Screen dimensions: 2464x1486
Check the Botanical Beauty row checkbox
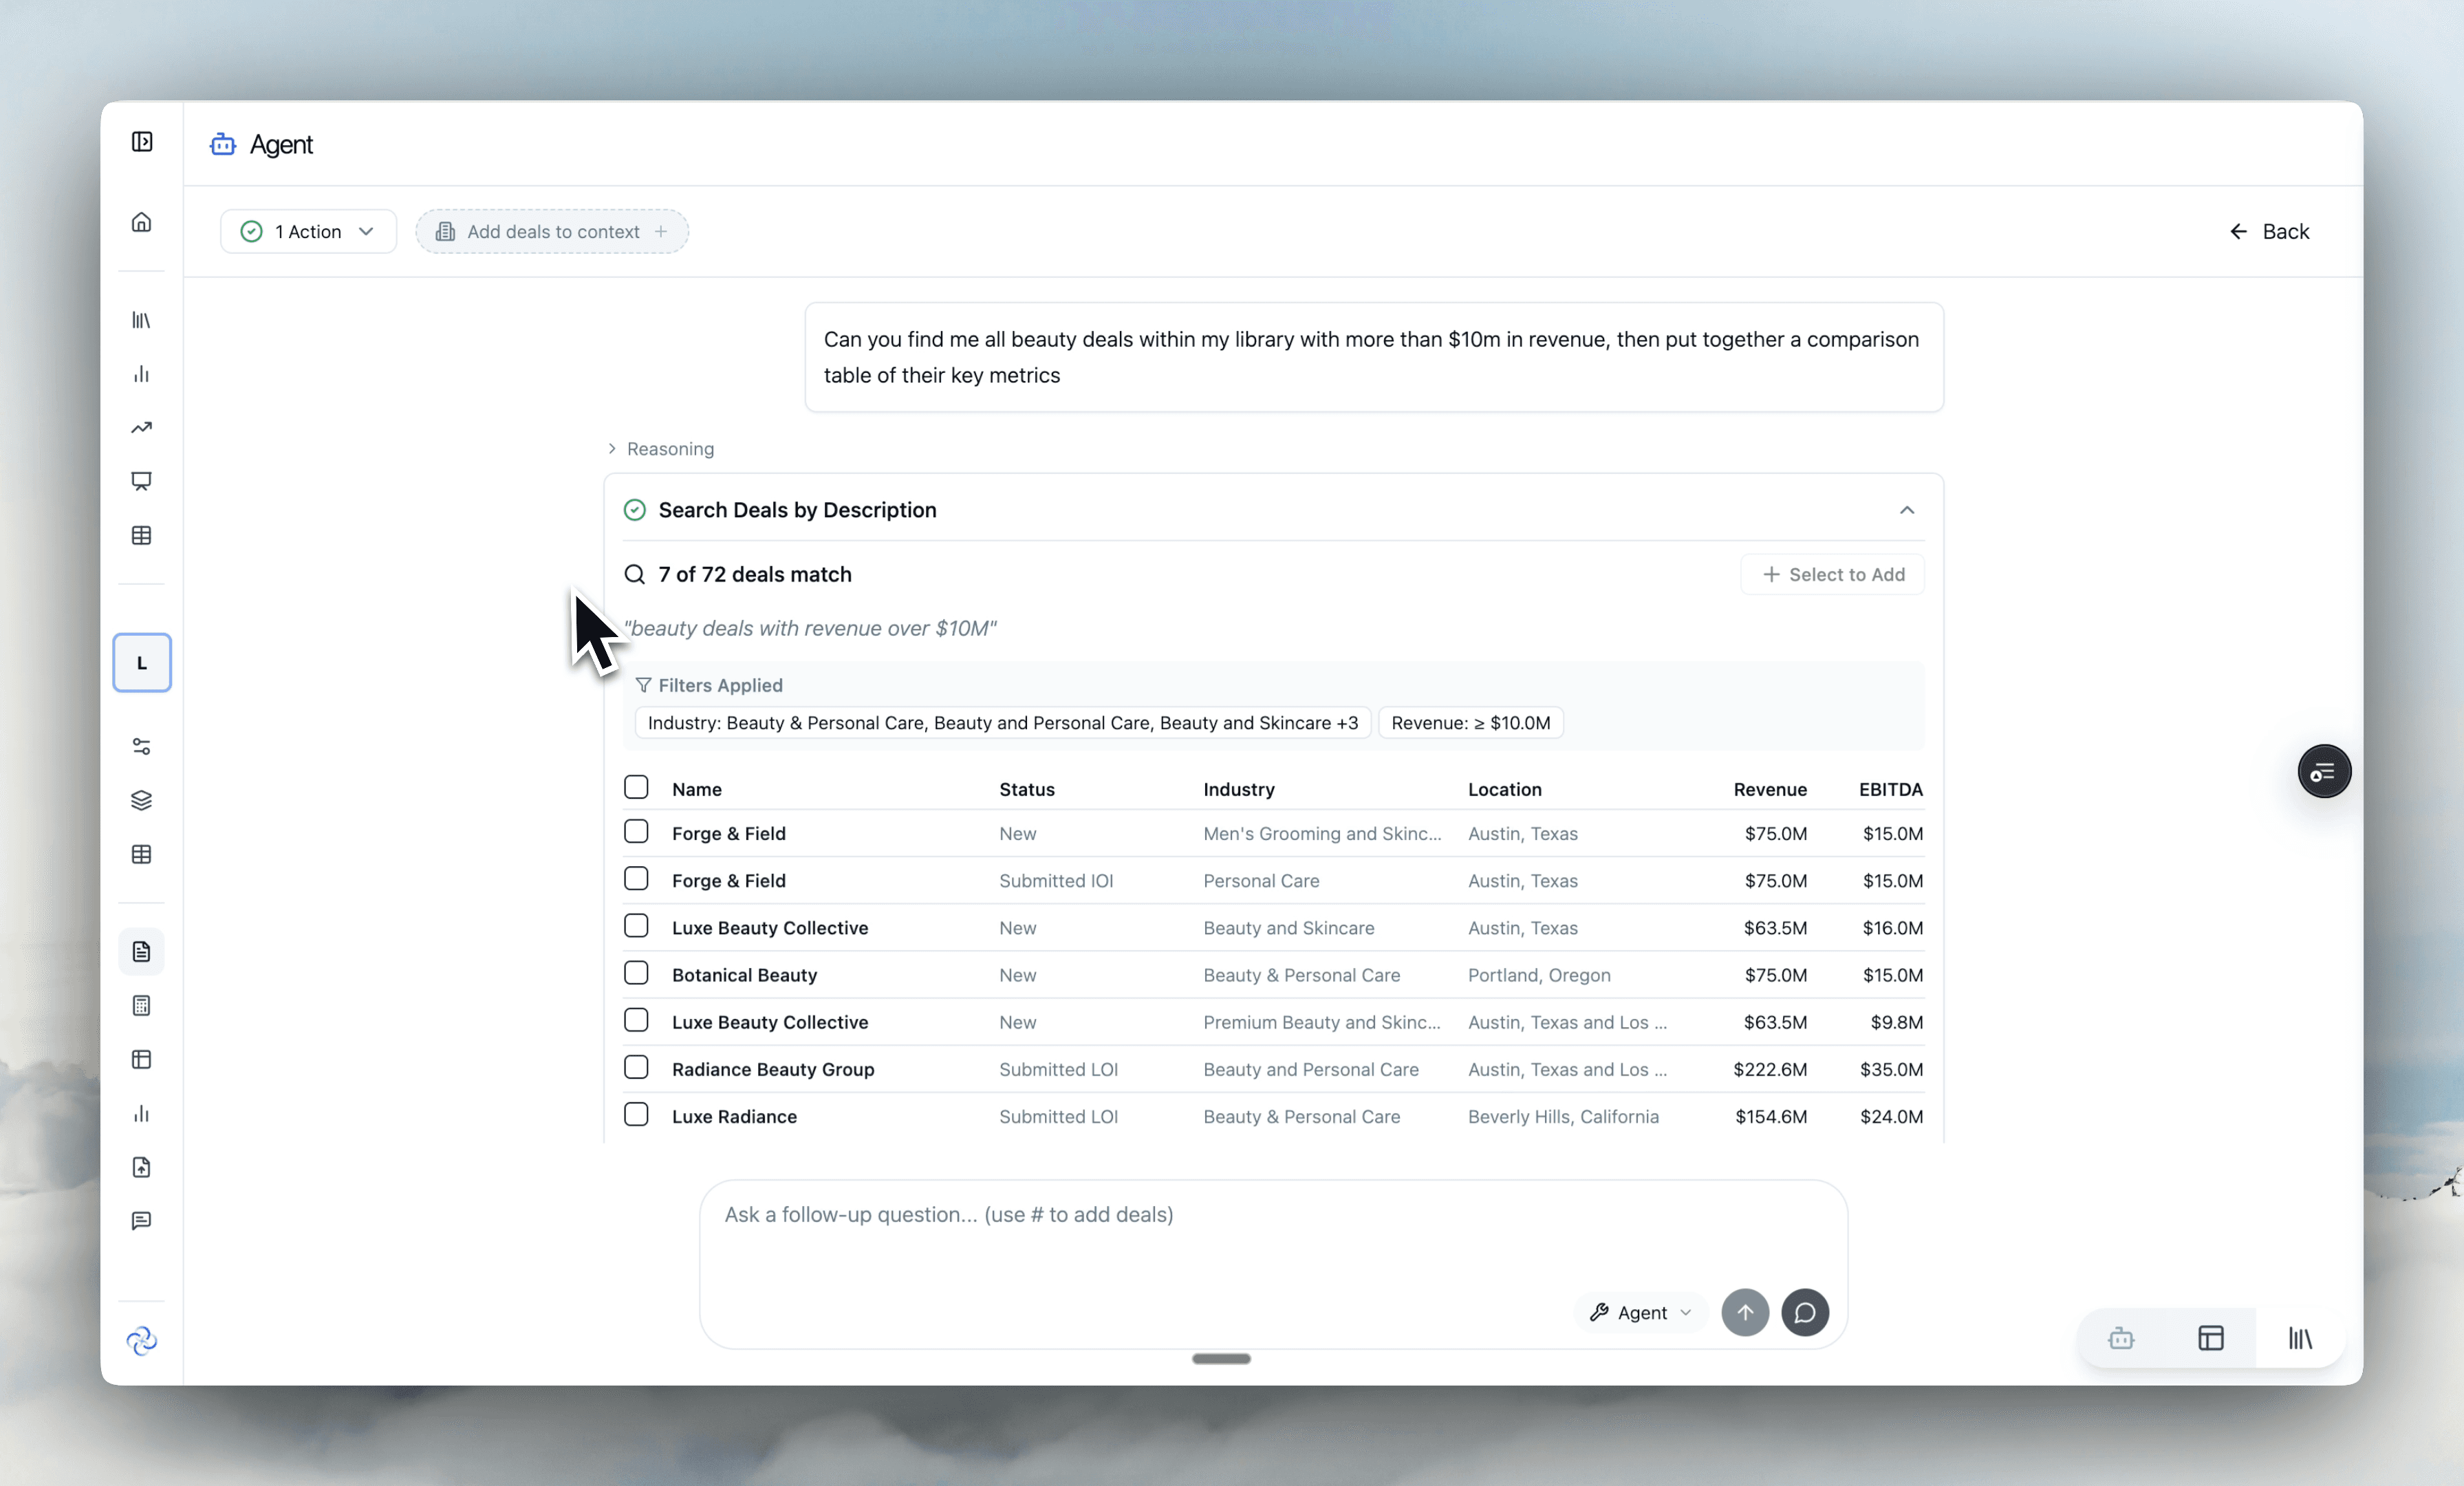tap(636, 973)
